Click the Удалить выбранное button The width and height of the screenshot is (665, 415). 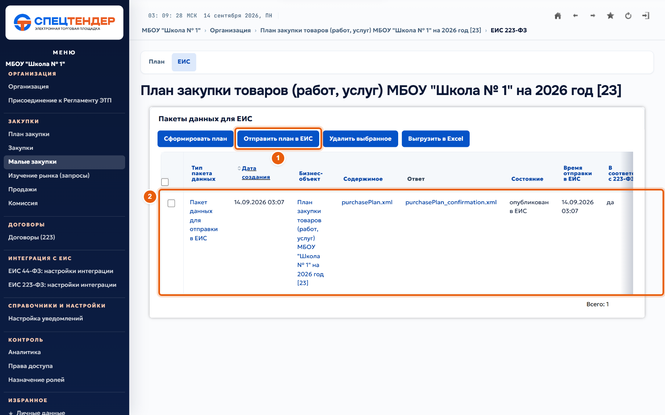tap(360, 139)
